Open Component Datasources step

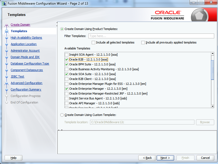click(27, 70)
